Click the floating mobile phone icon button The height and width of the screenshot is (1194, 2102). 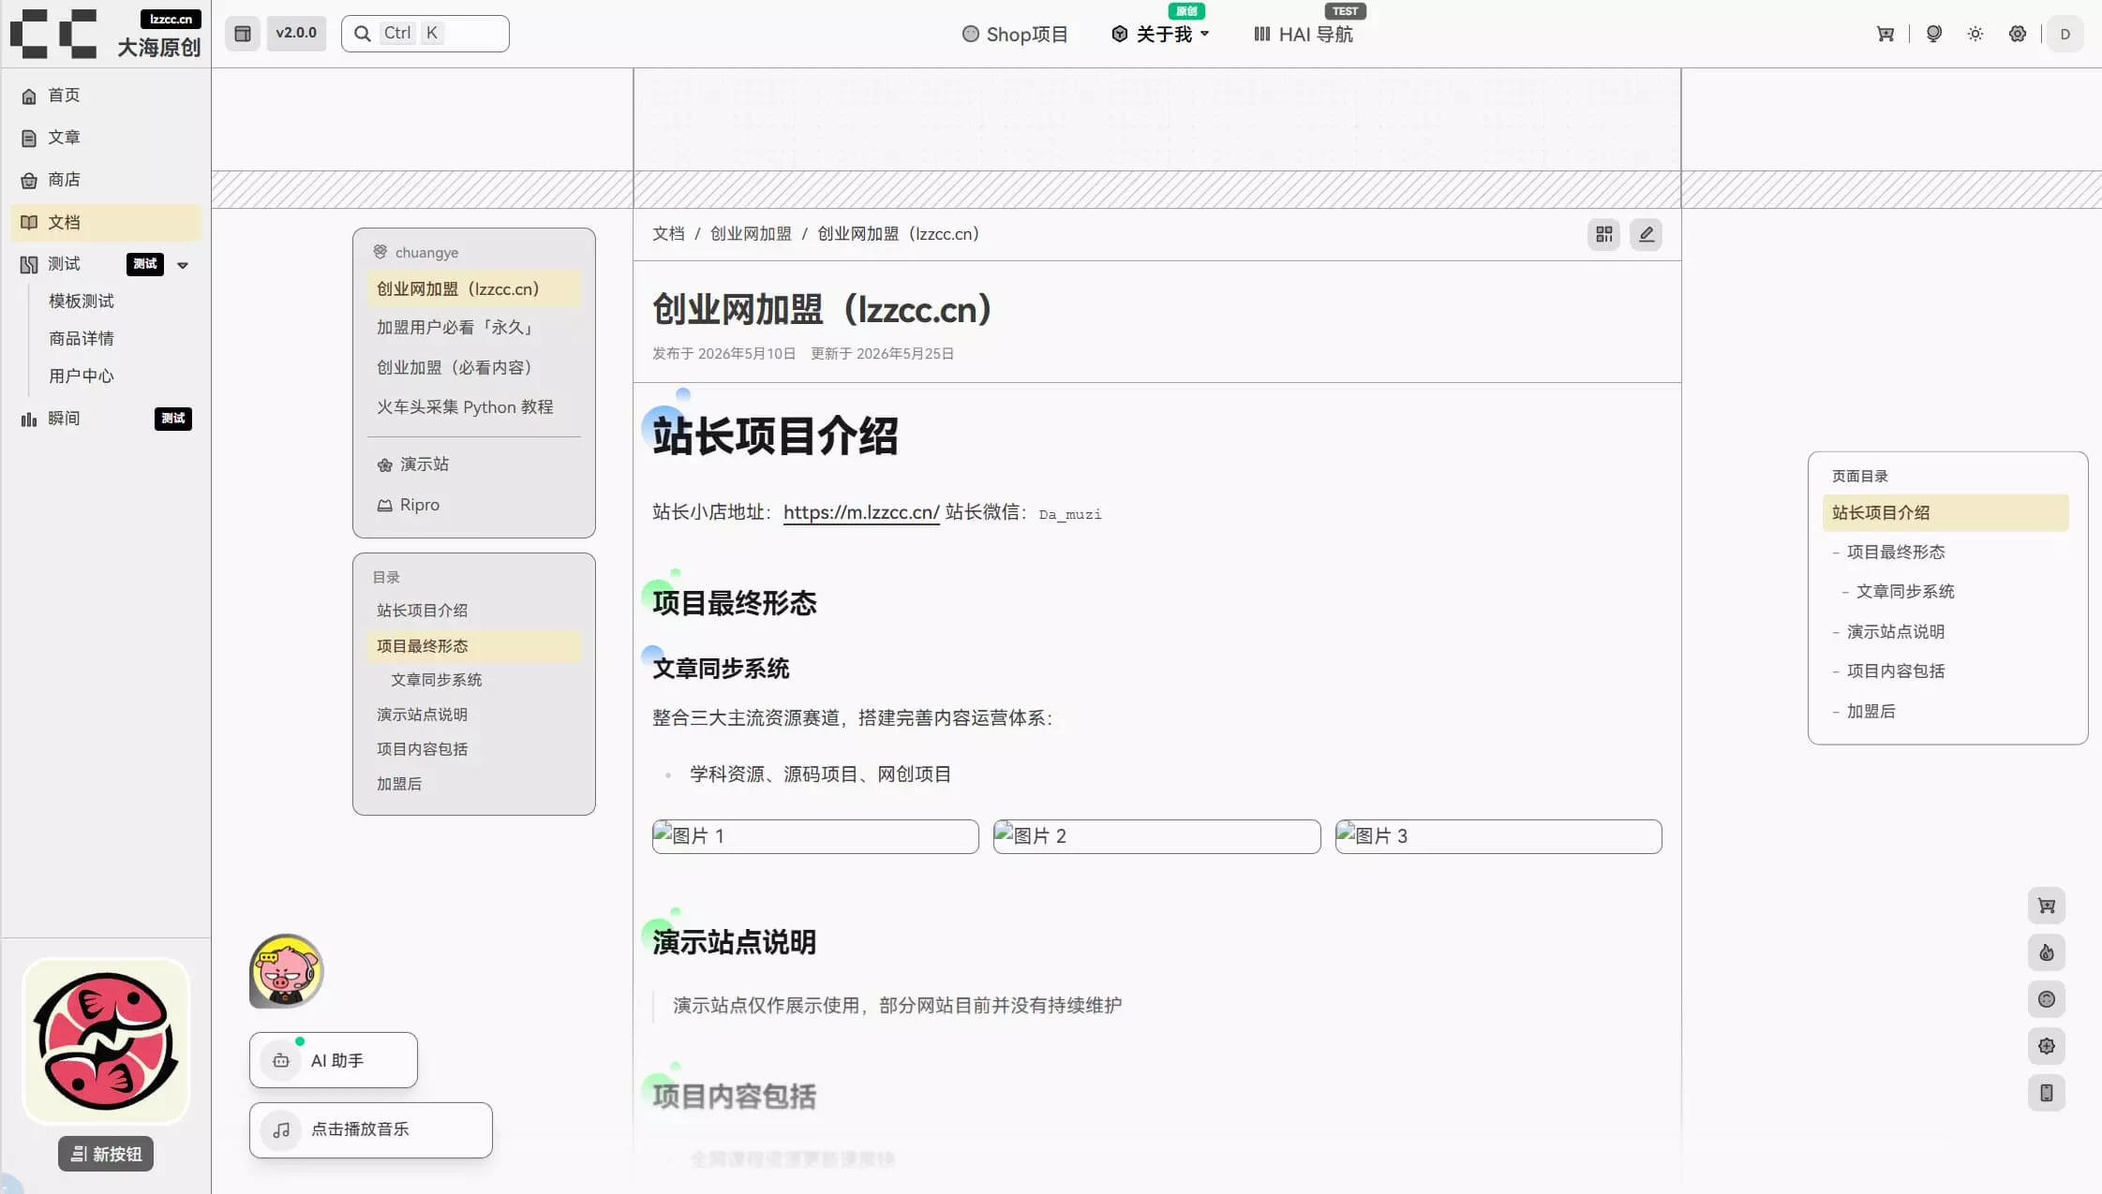tap(2047, 1093)
